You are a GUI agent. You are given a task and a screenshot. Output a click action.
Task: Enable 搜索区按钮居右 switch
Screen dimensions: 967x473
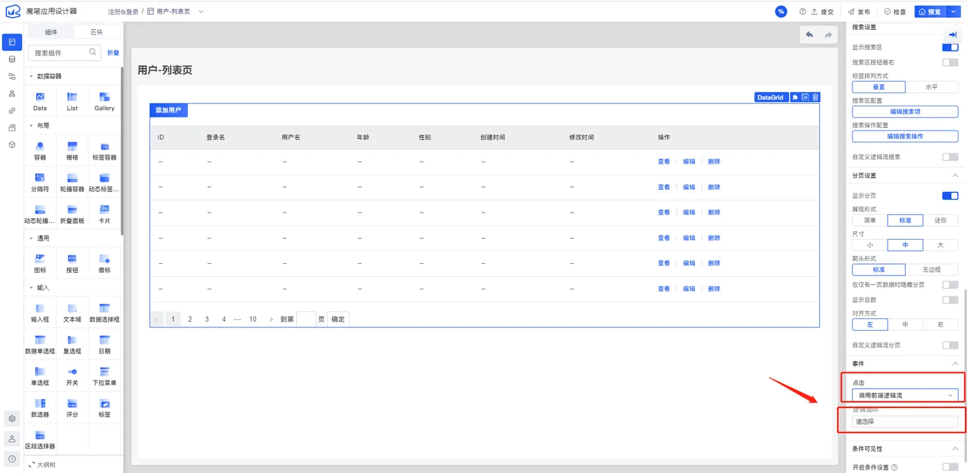point(950,62)
